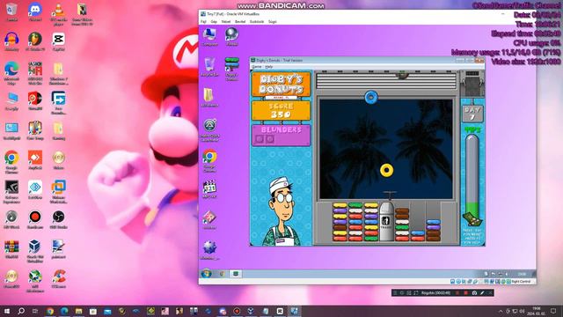Click Right Control text in VirtualBox status bar
The height and width of the screenshot is (317, 563).
521,282
